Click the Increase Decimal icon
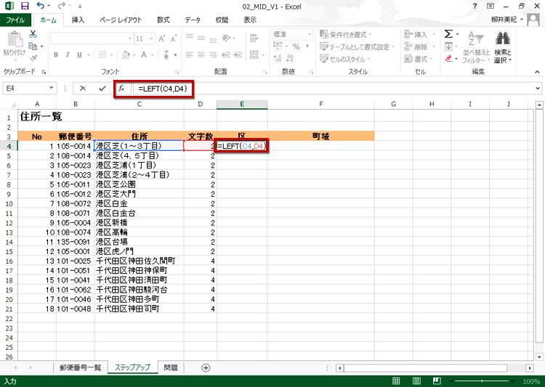Viewport: 545px width, 387px height. pyautogui.click(x=278, y=58)
